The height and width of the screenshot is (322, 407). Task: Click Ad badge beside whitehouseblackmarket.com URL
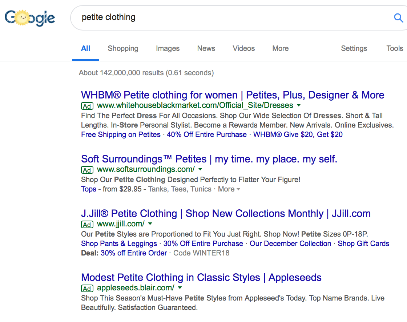coord(87,106)
